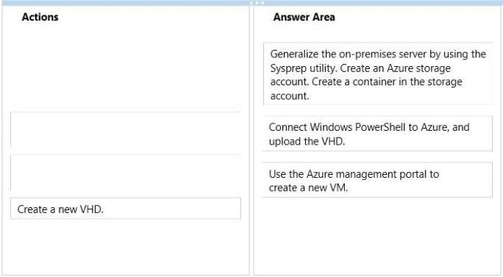503x277 pixels.
Task: Select the "Create a new VHD." action
Action: [126, 209]
